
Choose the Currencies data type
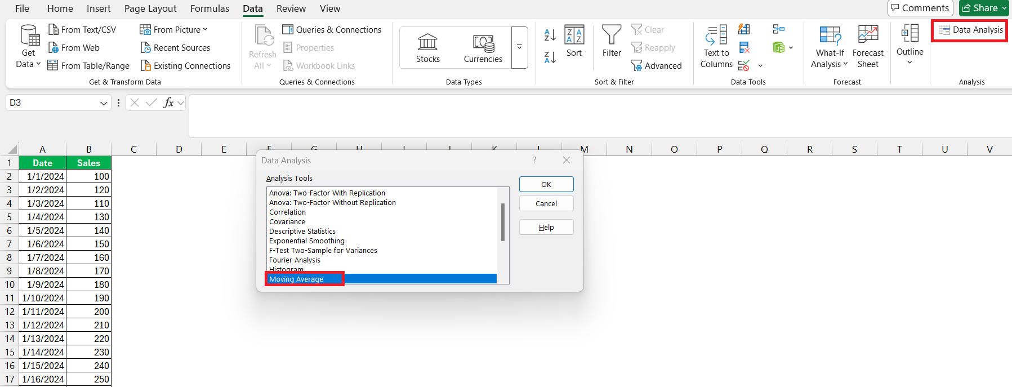483,48
